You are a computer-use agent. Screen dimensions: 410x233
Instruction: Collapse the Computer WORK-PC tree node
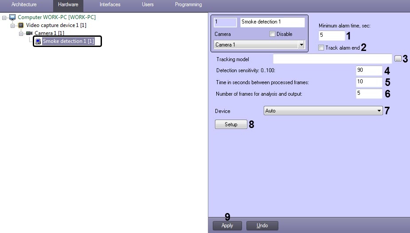pos(4,17)
